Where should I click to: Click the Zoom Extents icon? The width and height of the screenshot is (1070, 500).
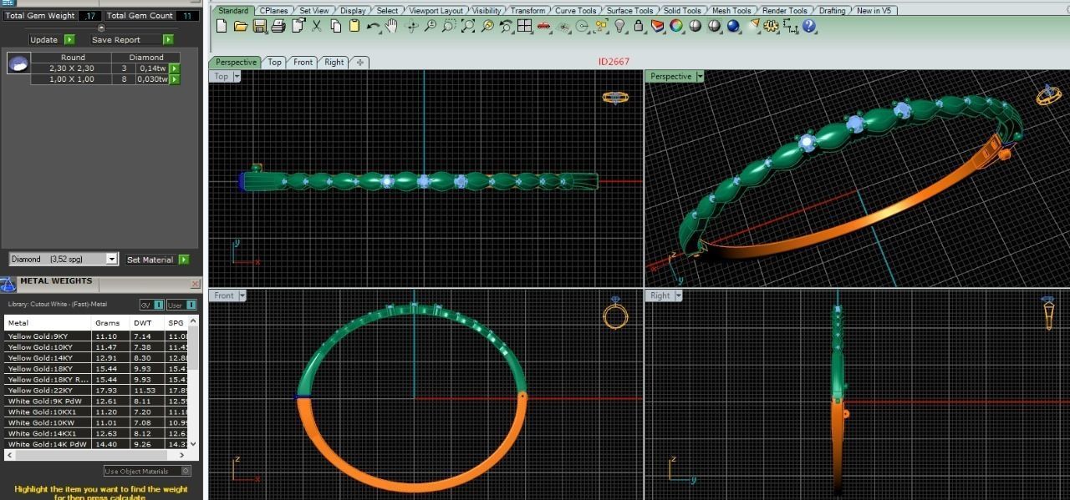468,26
